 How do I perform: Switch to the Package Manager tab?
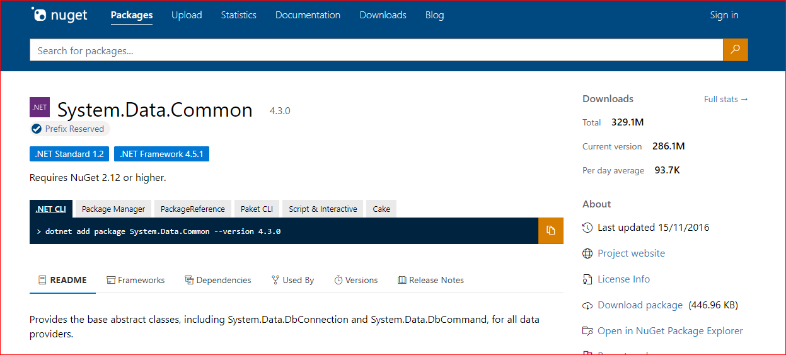click(x=113, y=209)
